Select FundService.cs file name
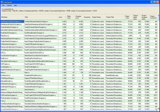 click(x=6, y=75)
